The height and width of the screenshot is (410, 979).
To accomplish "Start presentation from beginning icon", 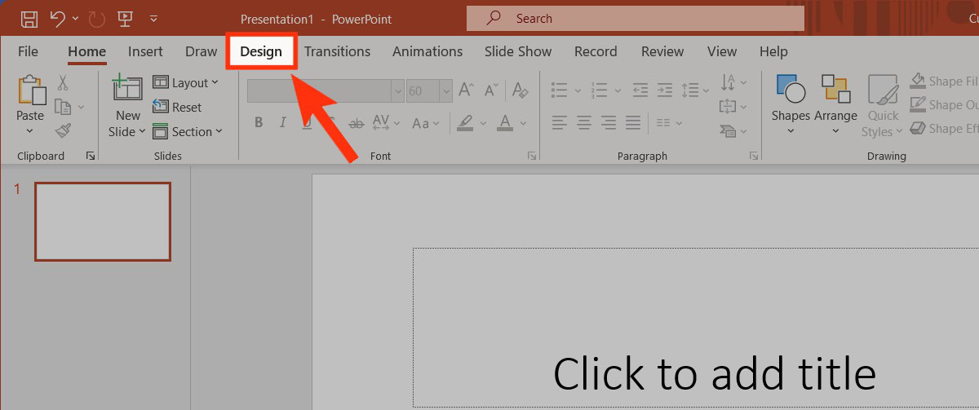I will 126,18.
